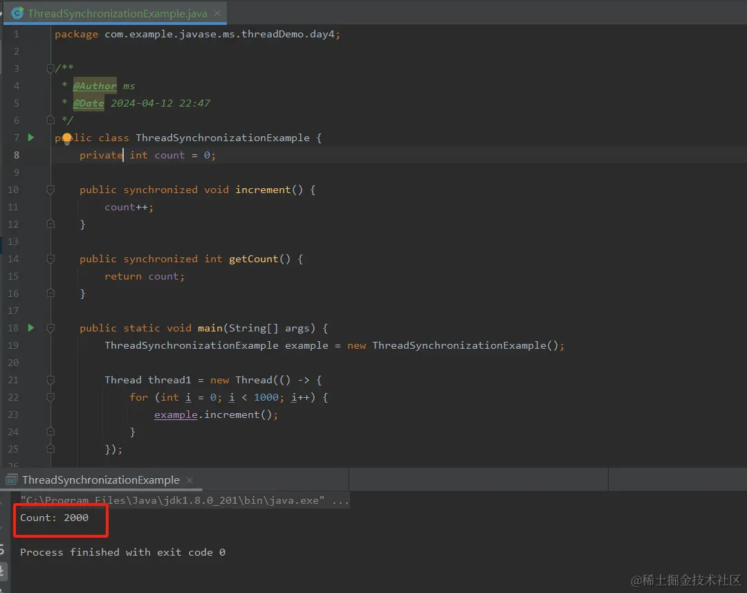
Task: Click the fold end marker at line 6
Action: click(50, 120)
